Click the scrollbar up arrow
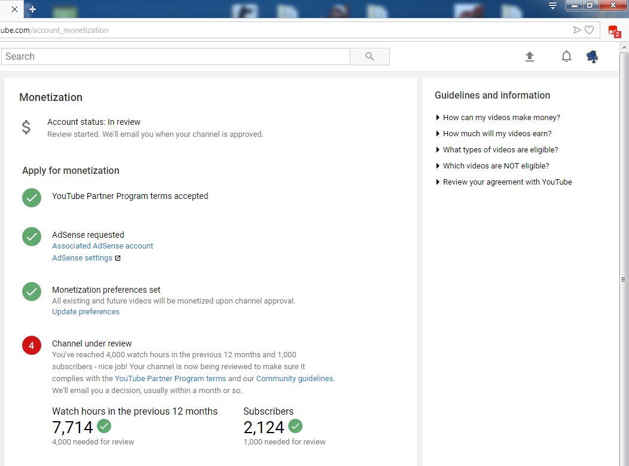 coord(624,47)
